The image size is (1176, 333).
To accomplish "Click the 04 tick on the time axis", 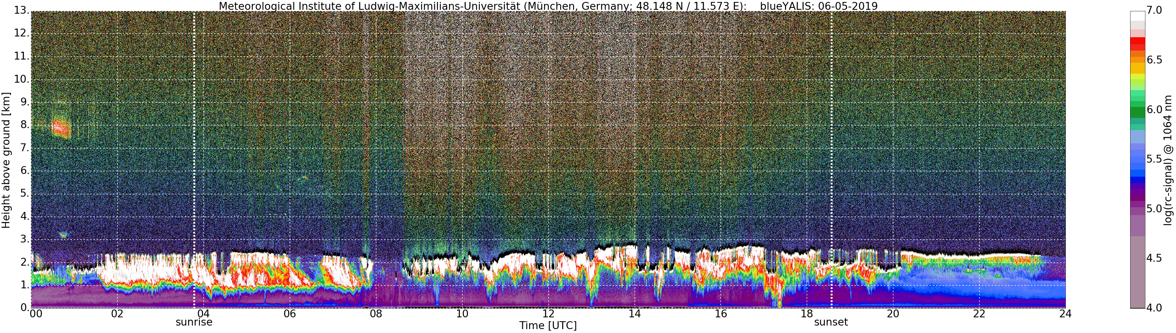I will (x=203, y=314).
